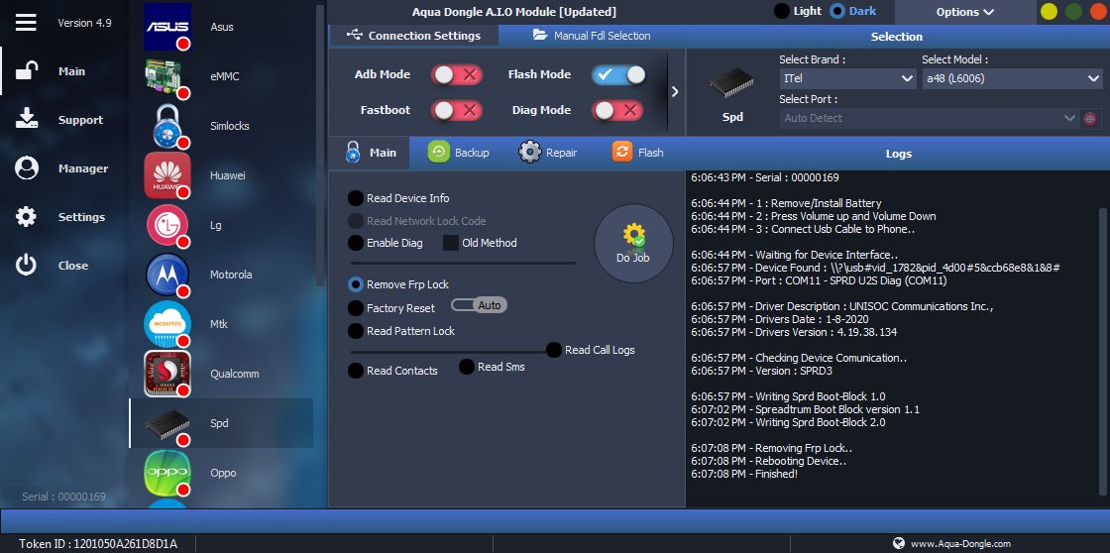1110x553 pixels.
Task: Open the Repair tab
Action: tap(548, 153)
